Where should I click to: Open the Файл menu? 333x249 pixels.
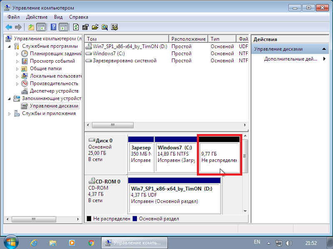[13, 17]
